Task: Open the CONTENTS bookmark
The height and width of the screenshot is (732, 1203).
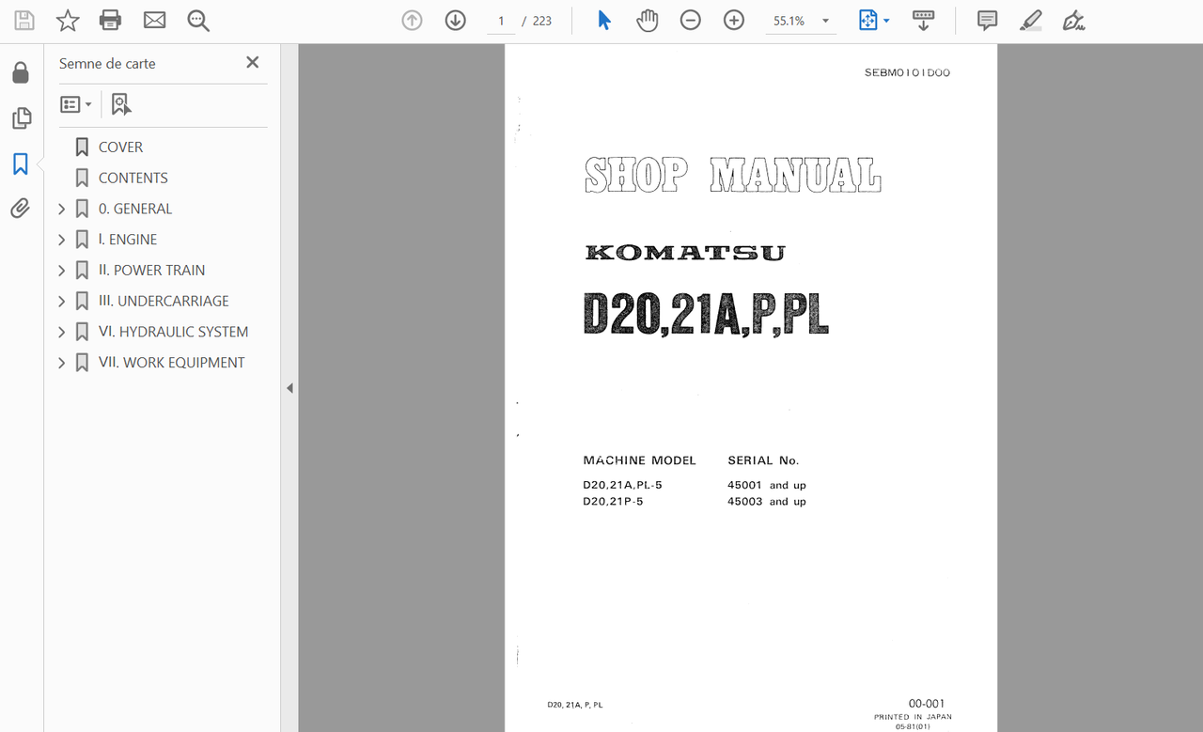Action: (133, 179)
